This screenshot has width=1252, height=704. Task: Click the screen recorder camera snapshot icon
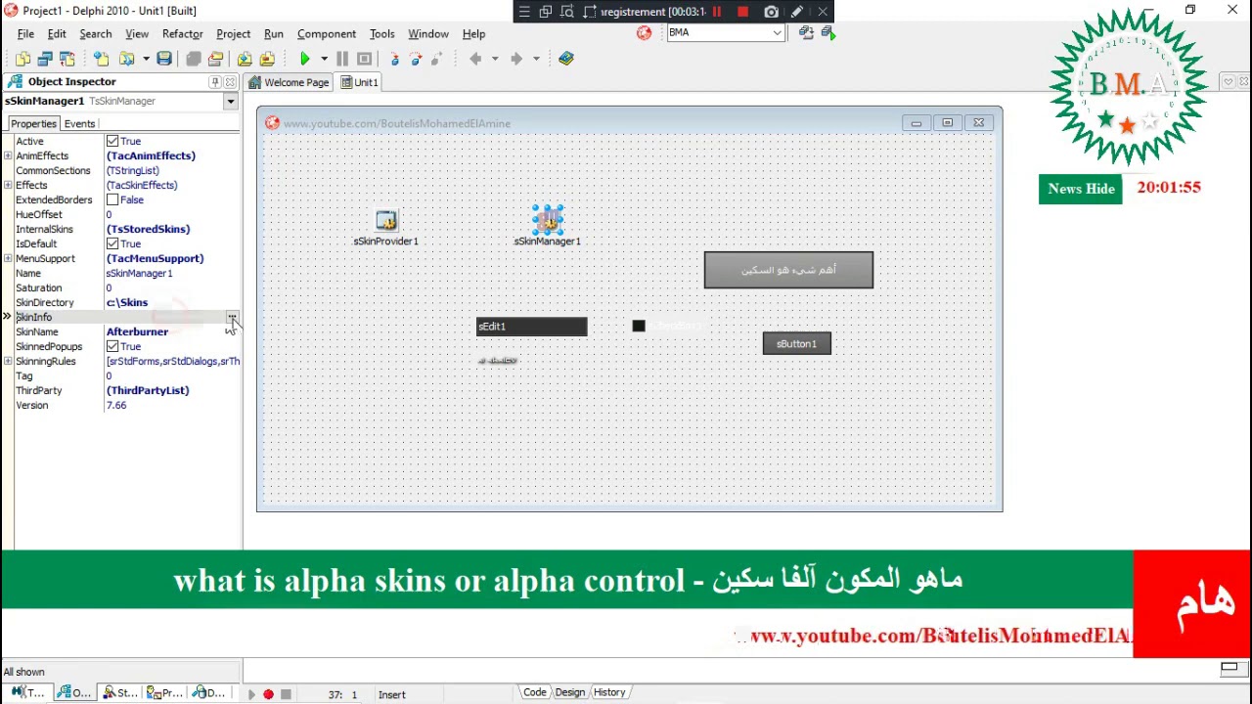click(x=771, y=12)
